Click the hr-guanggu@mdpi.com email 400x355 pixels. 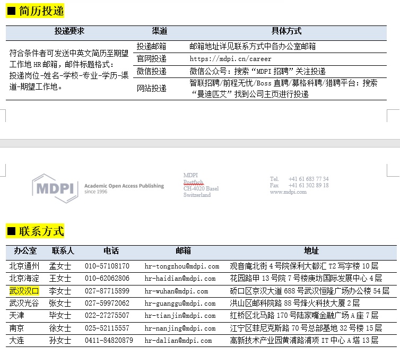click(180, 303)
